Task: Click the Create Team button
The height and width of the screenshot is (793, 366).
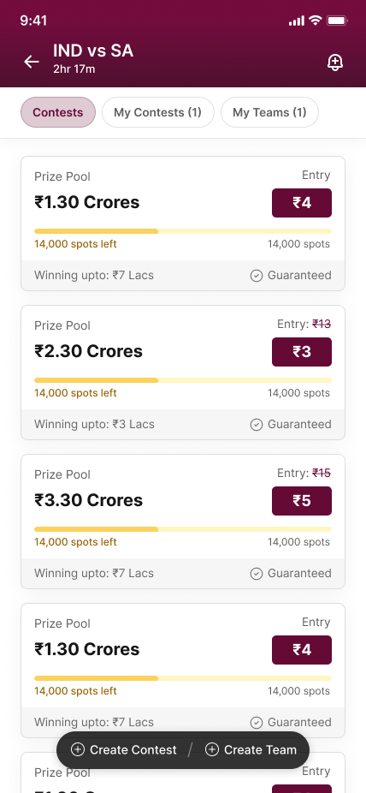Action: point(251,749)
